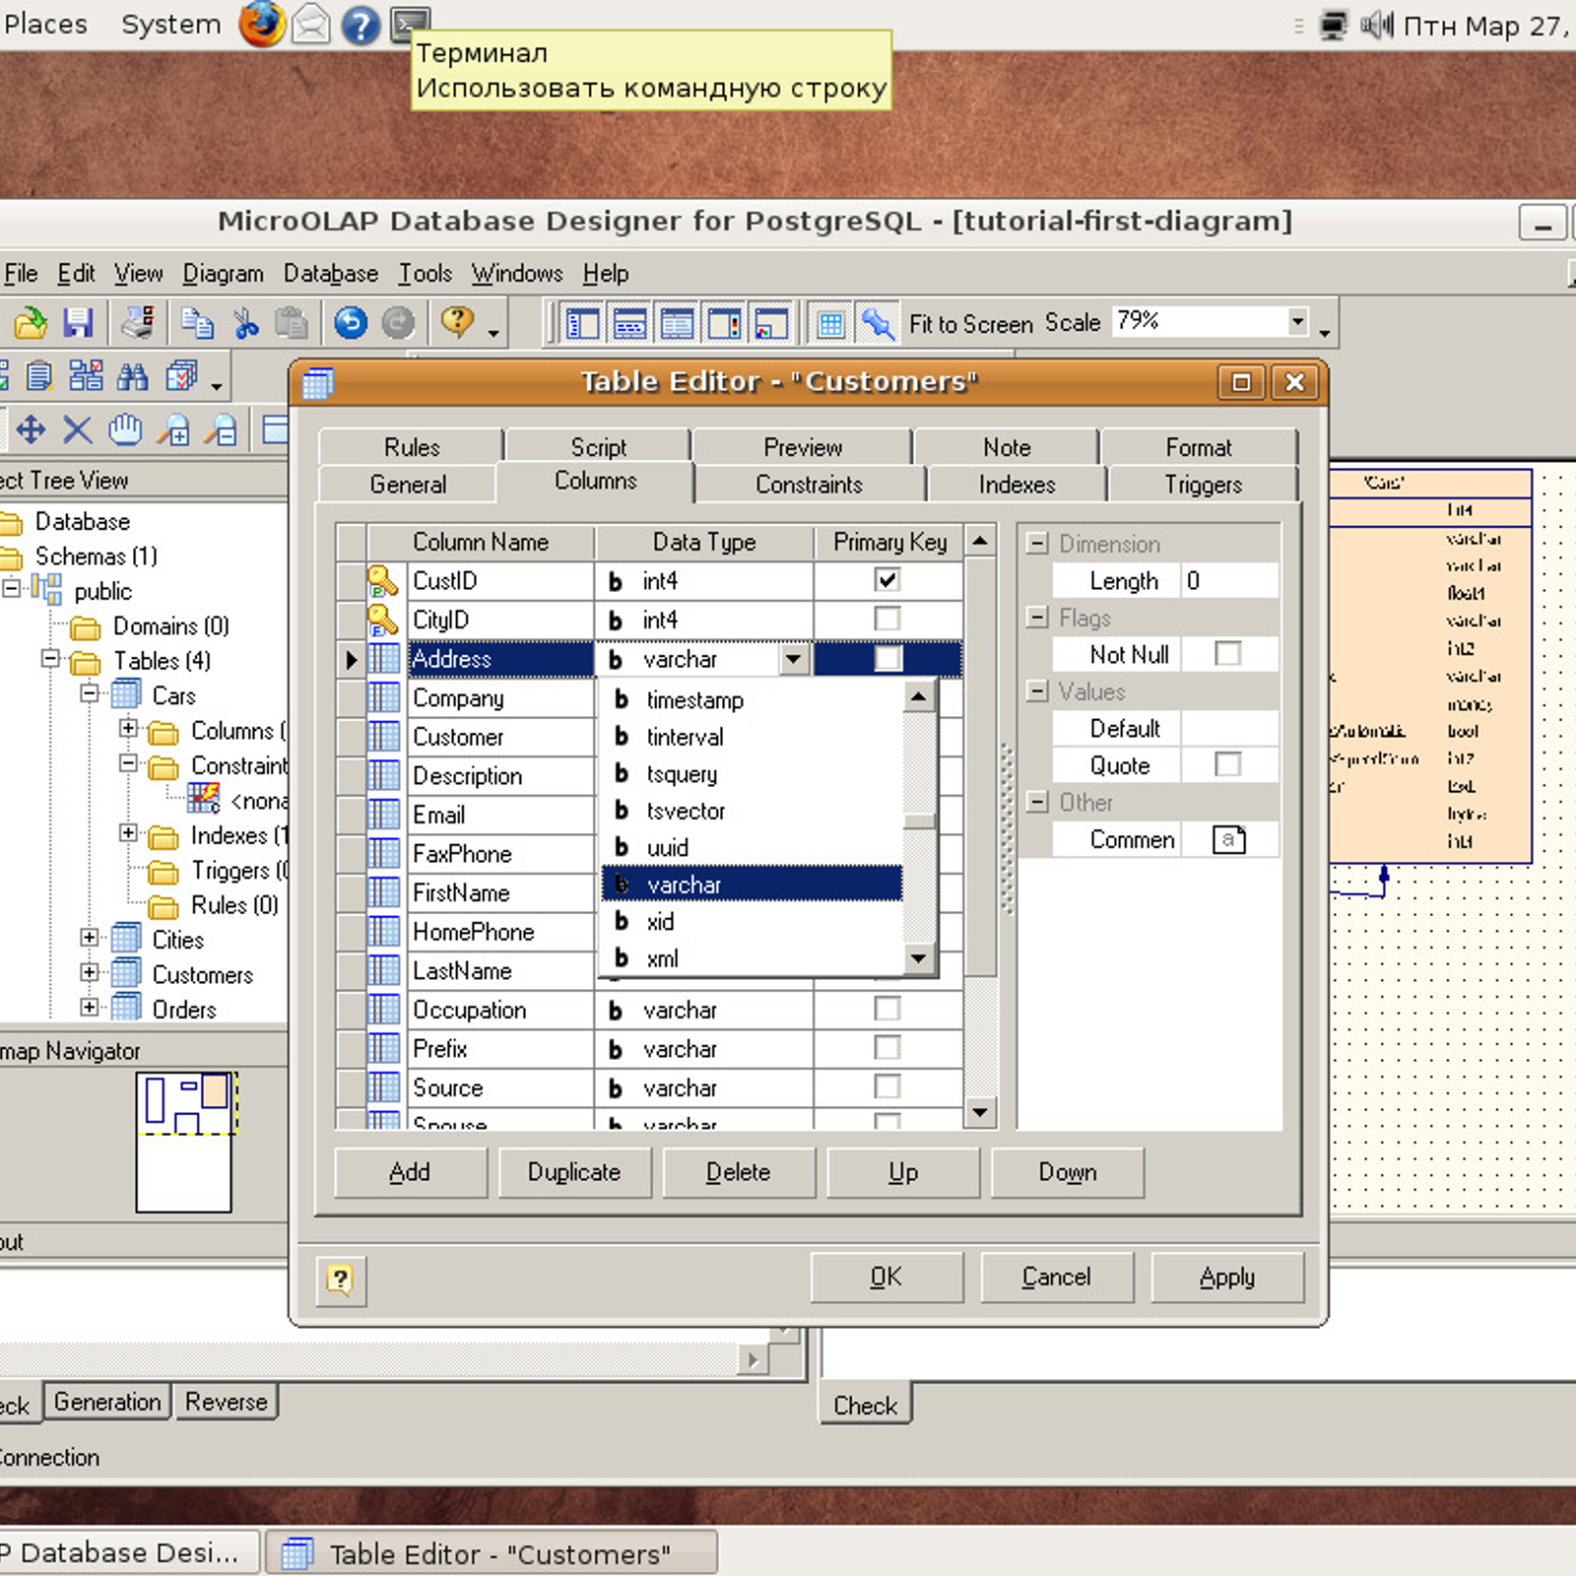Click the help question icon in Table Editor

coord(341,1280)
